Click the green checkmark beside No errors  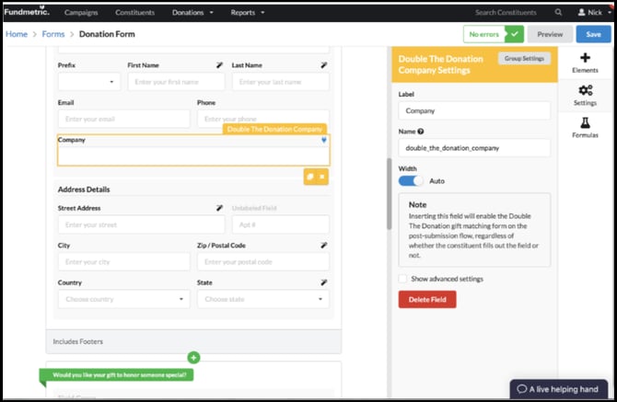(515, 34)
